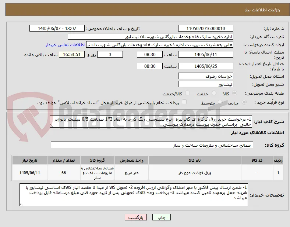Click the remaining time field 16:53:51
Viewport: 290px width, 227px height.
[72, 55]
